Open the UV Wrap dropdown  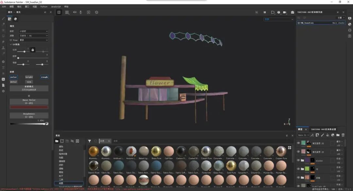click(x=34, y=40)
